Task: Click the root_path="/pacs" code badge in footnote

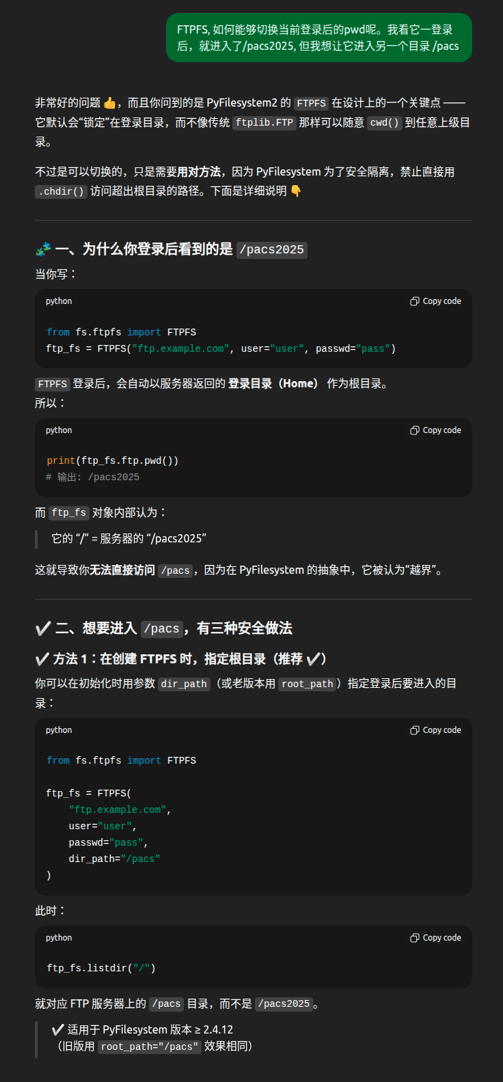Action: coord(150,1046)
